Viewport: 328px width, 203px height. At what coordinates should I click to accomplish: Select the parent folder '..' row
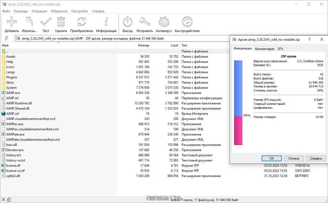click(x=115, y=51)
